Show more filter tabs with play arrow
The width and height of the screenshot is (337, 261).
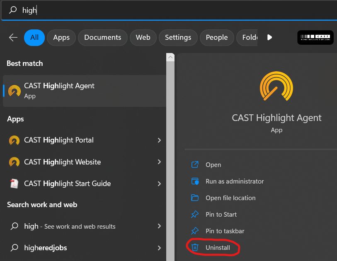pos(269,37)
